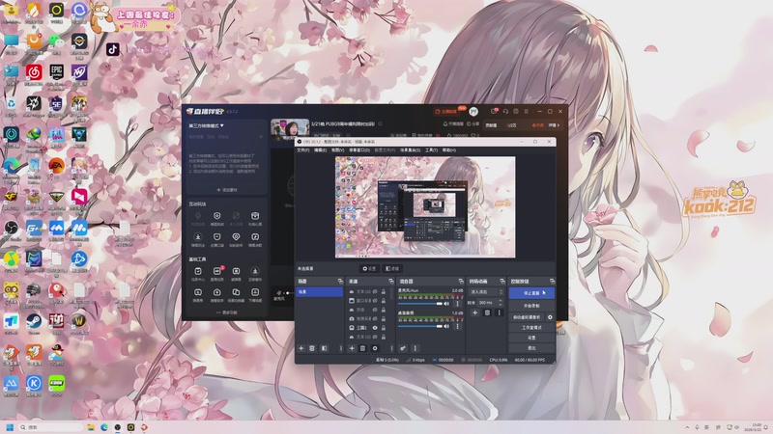This screenshot has height=434, width=773.
Task: Add a new source with the plus icon
Action: [352, 348]
